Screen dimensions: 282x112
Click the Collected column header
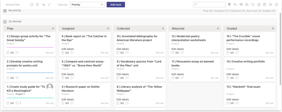tap(140, 28)
